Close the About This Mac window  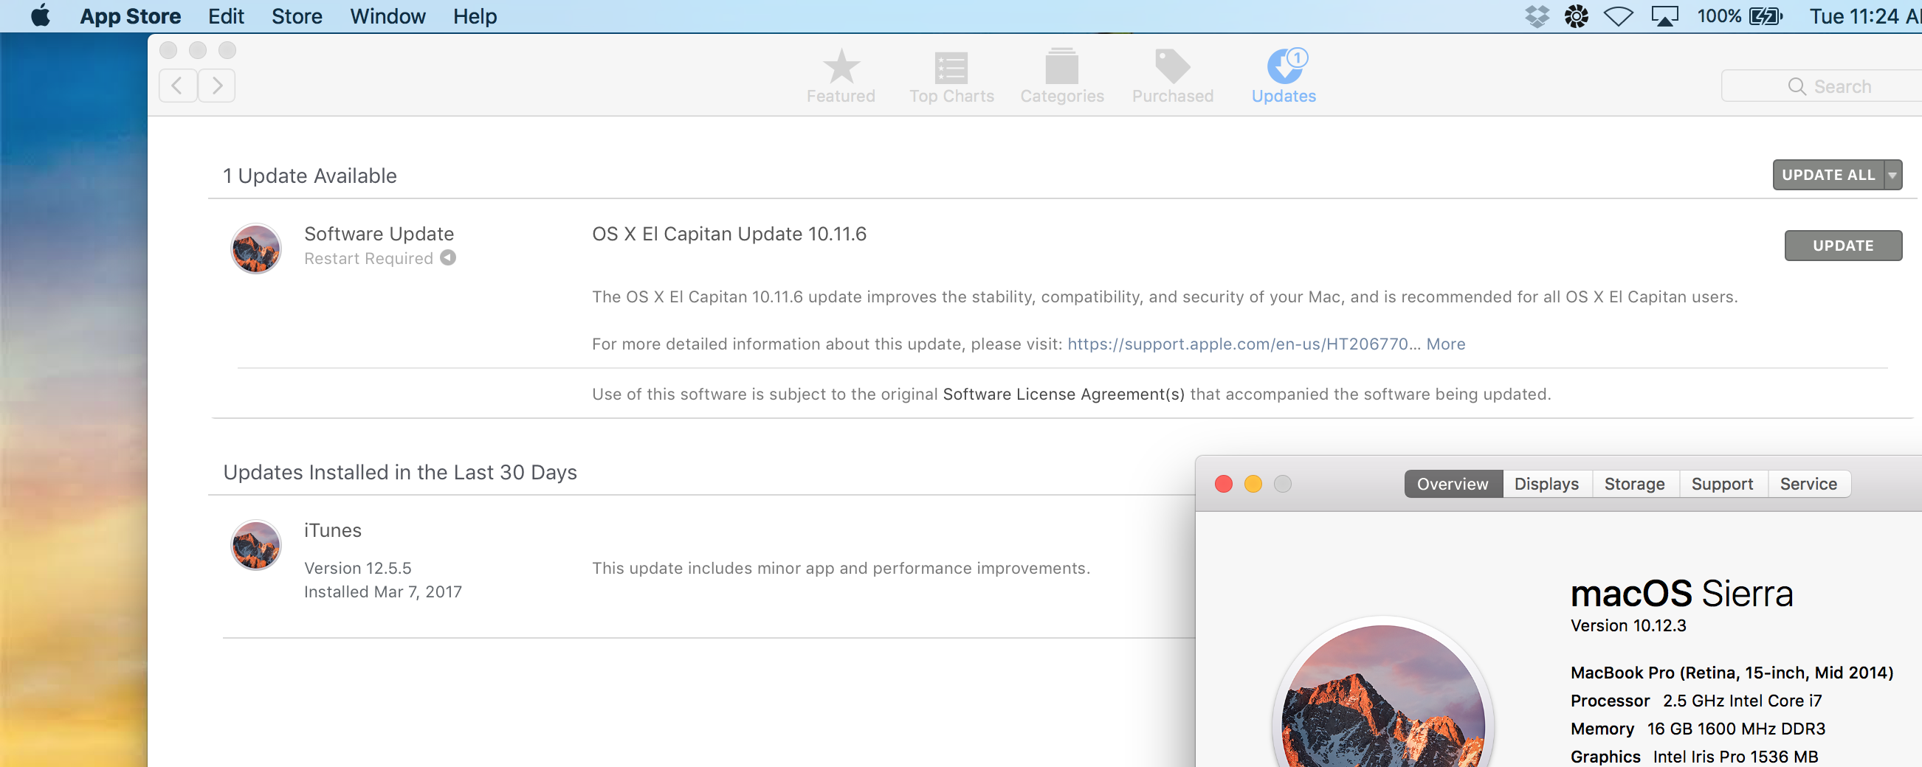1224,484
